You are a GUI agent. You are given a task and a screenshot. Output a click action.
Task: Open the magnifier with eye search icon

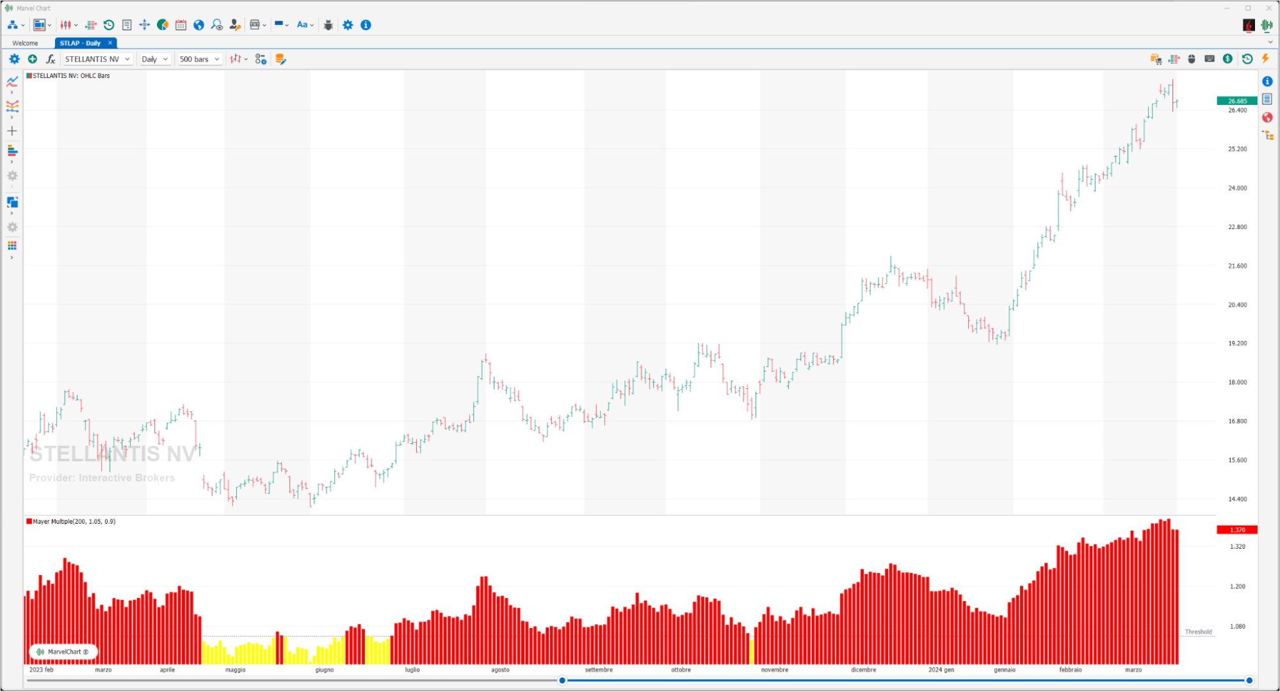[217, 25]
